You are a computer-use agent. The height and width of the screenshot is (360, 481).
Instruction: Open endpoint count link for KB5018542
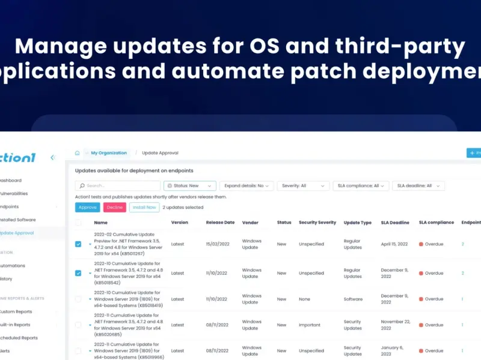[462, 273]
